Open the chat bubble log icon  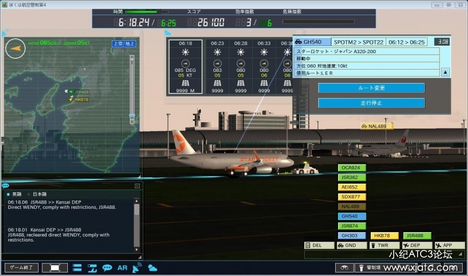tap(108, 267)
